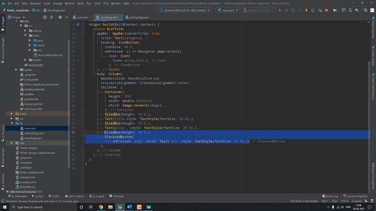This screenshot has width=376, height=211.
Task: Open the Windows notification center icon
Action: click(x=370, y=207)
